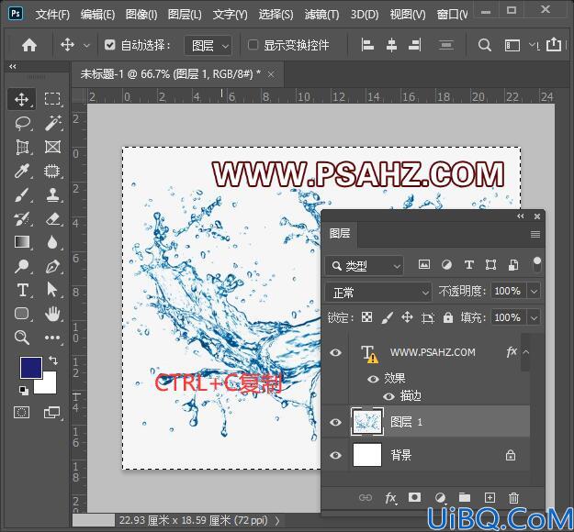Open the 滤镜(T) menu
The image size is (574, 532).
pos(321,15)
